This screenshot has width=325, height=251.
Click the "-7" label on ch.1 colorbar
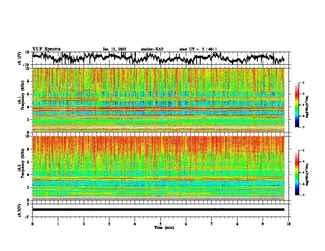(x=302, y=127)
